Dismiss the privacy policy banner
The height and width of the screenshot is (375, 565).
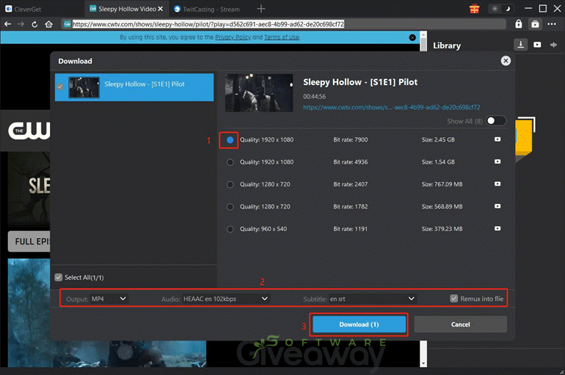pyautogui.click(x=412, y=37)
